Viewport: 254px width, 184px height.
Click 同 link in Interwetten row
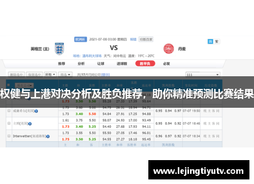tap(218, 136)
